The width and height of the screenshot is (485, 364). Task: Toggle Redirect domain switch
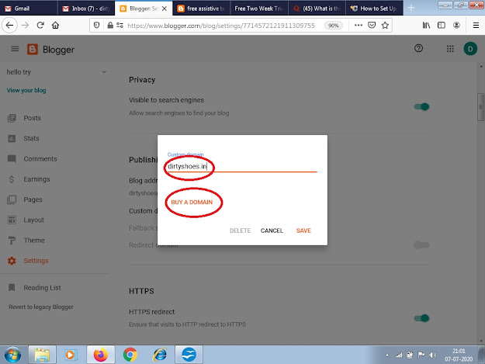[421, 245]
